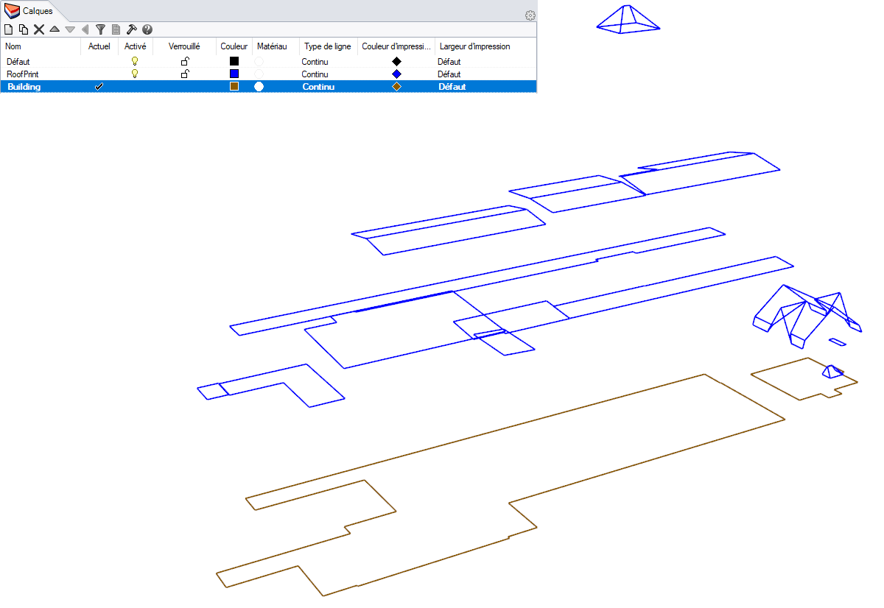Click the Building layer print color diamond
Image resolution: width=884 pixels, height=608 pixels.
click(x=396, y=87)
